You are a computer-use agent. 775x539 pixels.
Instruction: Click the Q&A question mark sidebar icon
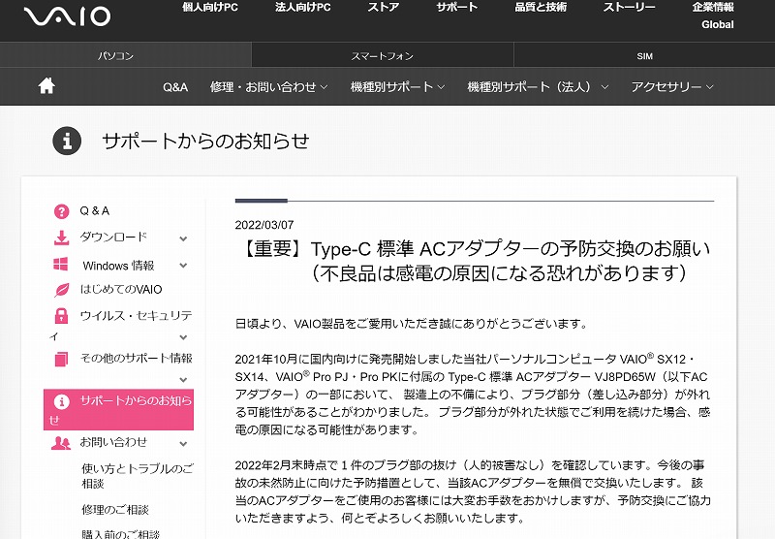(61, 211)
